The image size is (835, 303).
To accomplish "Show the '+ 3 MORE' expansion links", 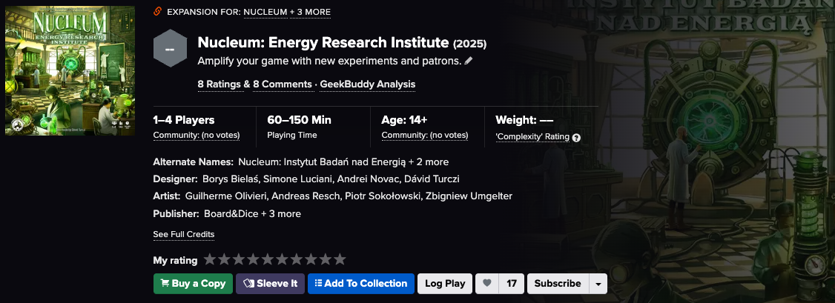I will coord(311,12).
